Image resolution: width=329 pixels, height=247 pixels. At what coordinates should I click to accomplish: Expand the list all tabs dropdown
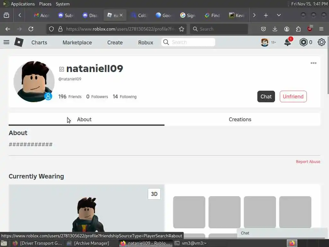[x=279, y=15]
